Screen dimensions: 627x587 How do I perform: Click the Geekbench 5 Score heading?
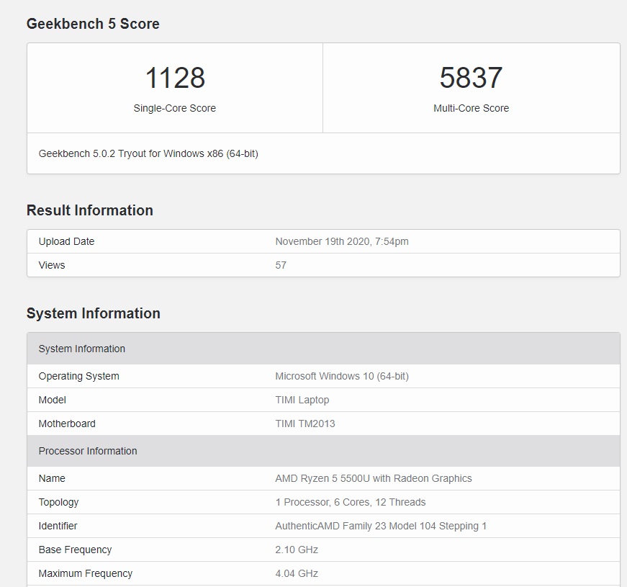point(92,23)
